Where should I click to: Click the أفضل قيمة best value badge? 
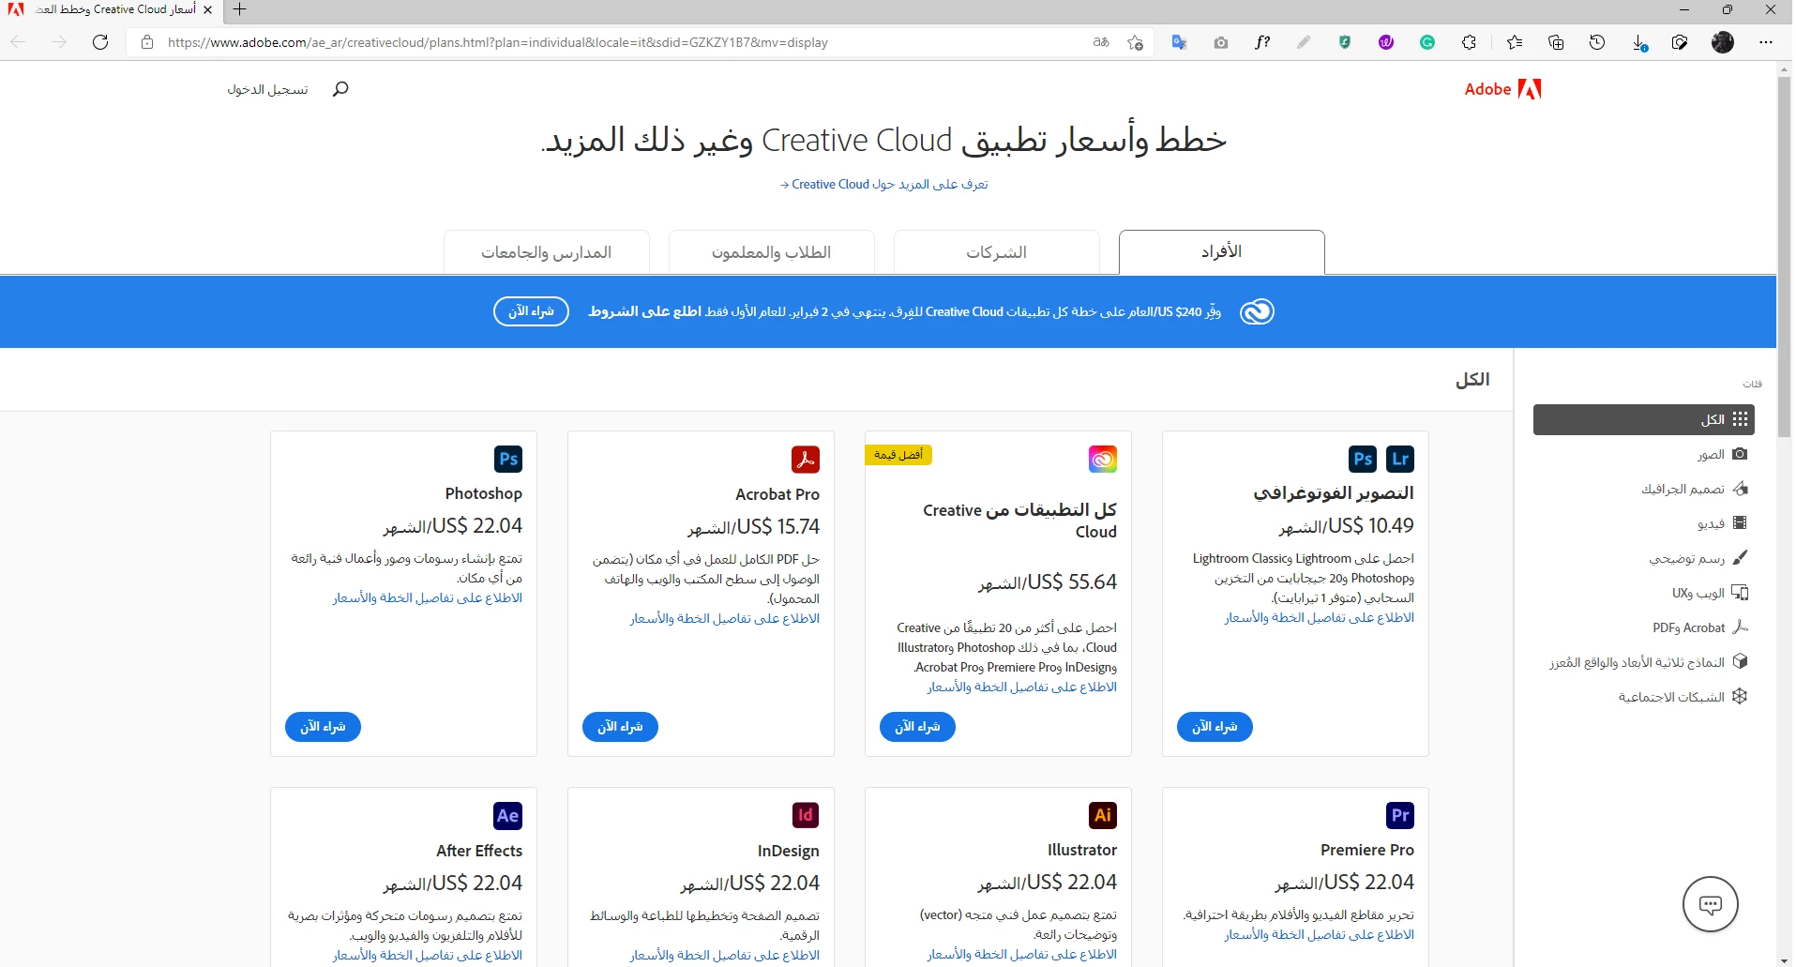click(898, 455)
